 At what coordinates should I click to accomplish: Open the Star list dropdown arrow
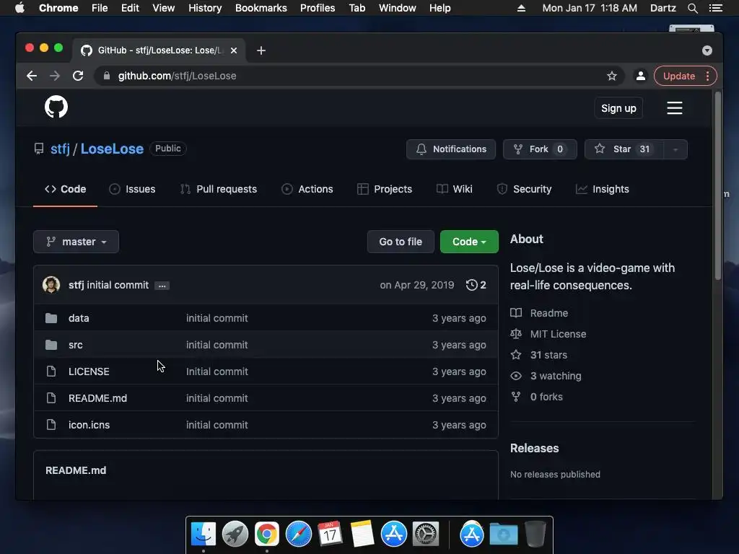(x=675, y=149)
